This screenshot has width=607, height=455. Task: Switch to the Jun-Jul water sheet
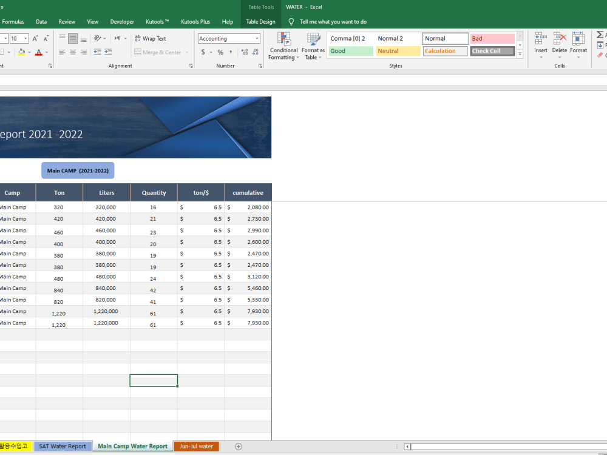(196, 447)
